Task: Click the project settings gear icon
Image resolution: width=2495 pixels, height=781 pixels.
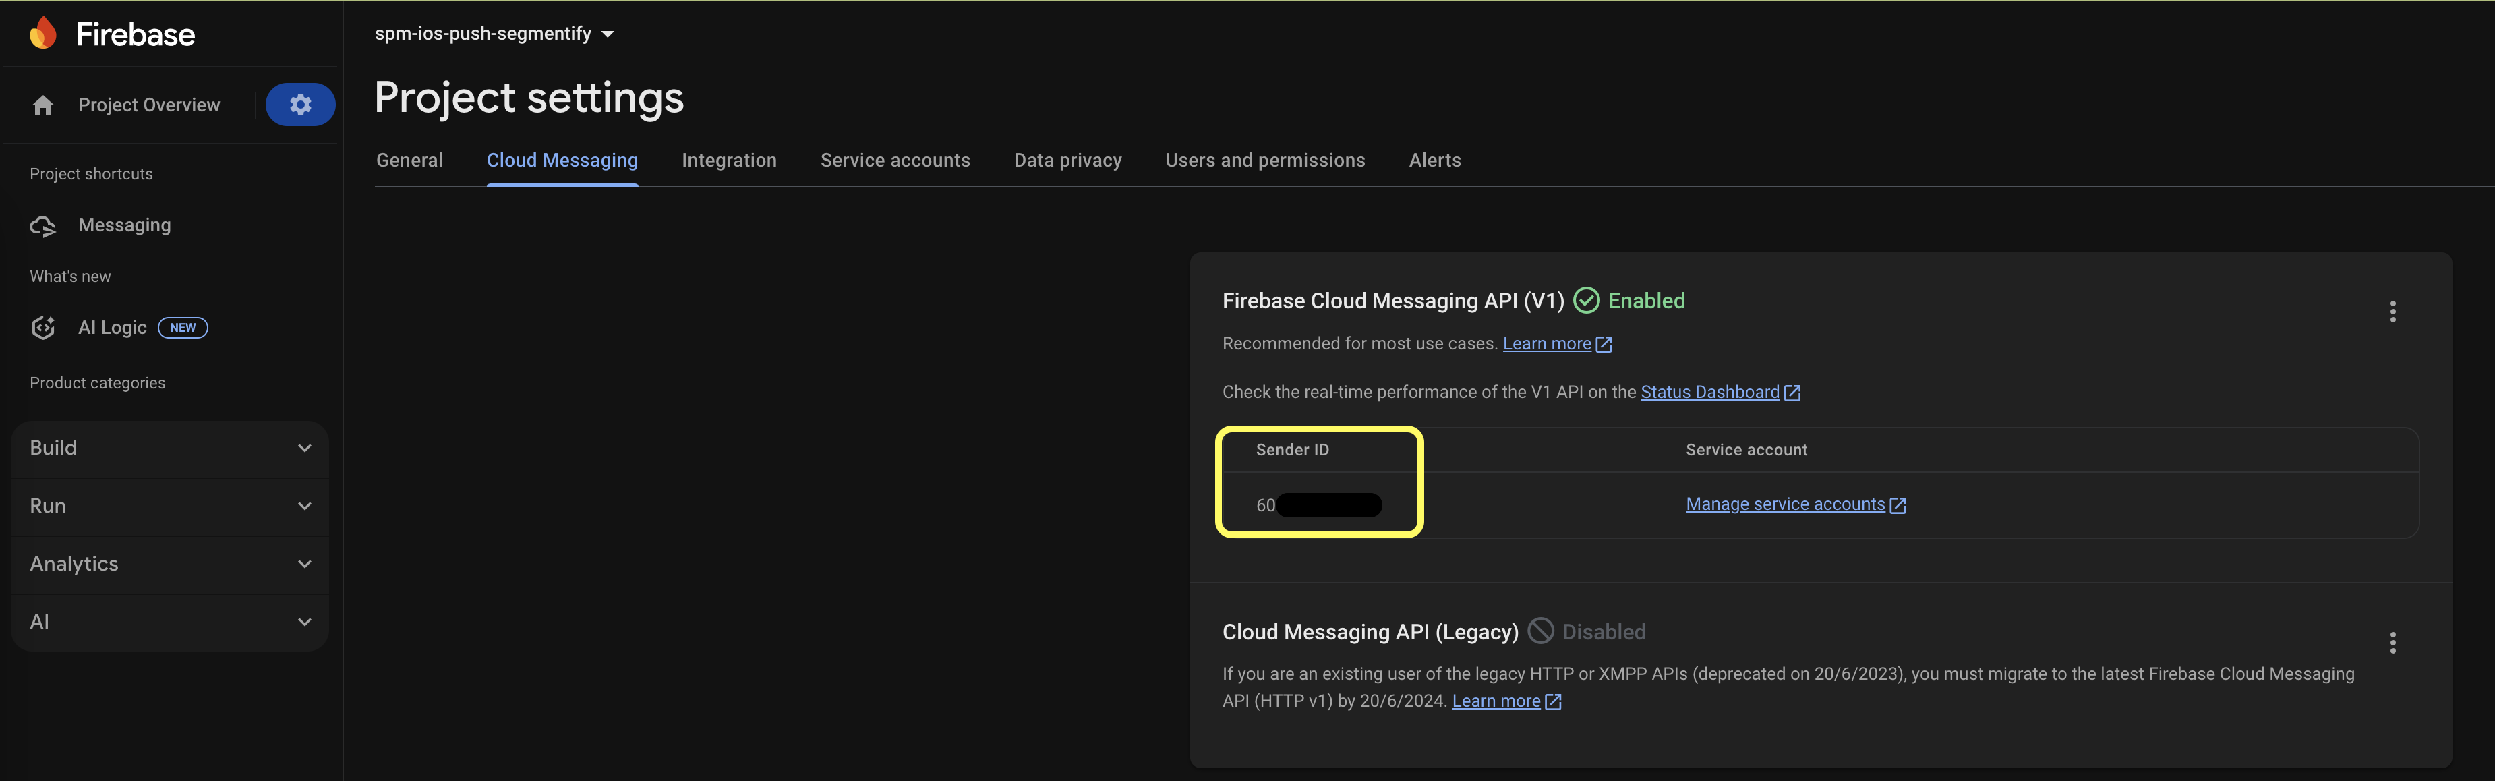Action: 300,104
